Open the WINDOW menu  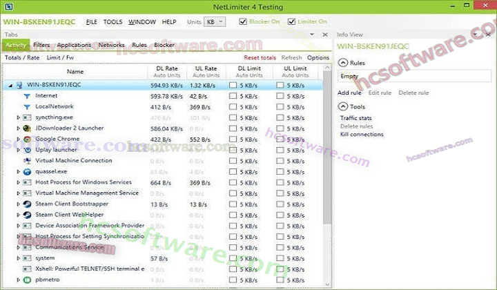tap(142, 22)
